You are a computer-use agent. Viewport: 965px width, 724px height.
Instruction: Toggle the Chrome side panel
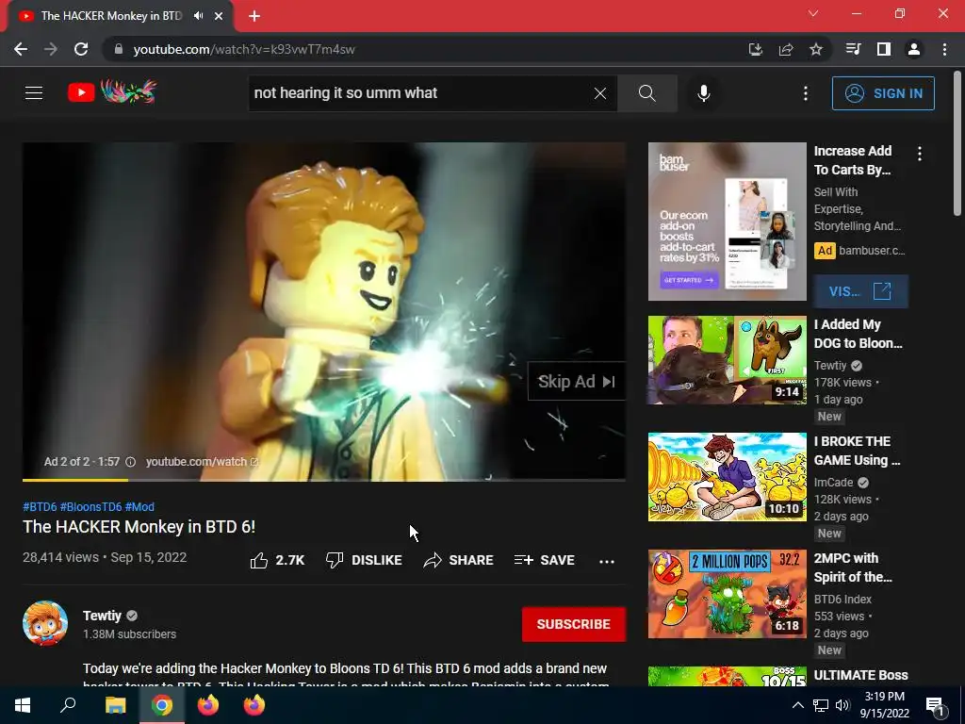[x=883, y=49]
